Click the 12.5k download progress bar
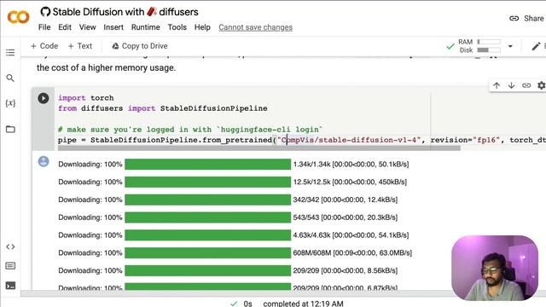This screenshot has height=307, width=546. (x=208, y=182)
